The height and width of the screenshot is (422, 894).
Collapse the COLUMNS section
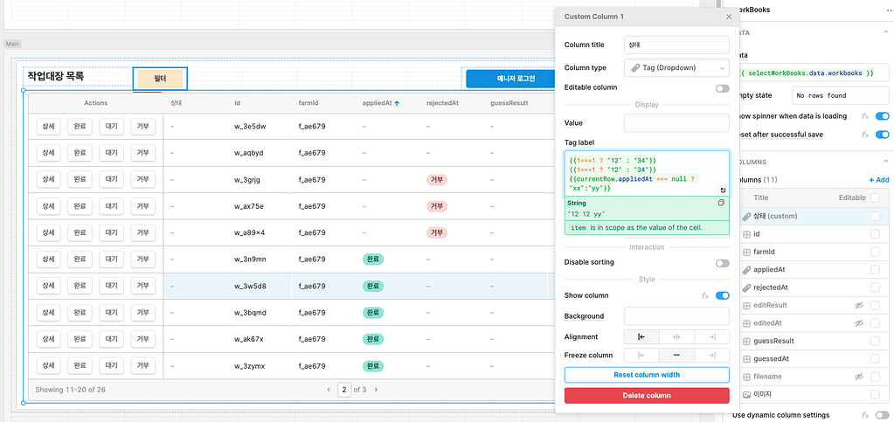point(884,162)
